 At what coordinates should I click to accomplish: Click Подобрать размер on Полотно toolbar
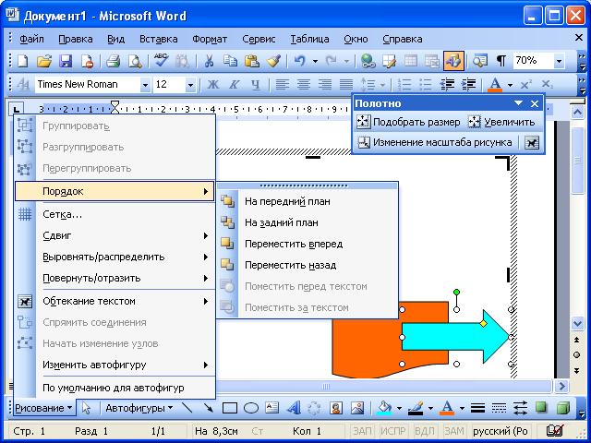[408, 122]
